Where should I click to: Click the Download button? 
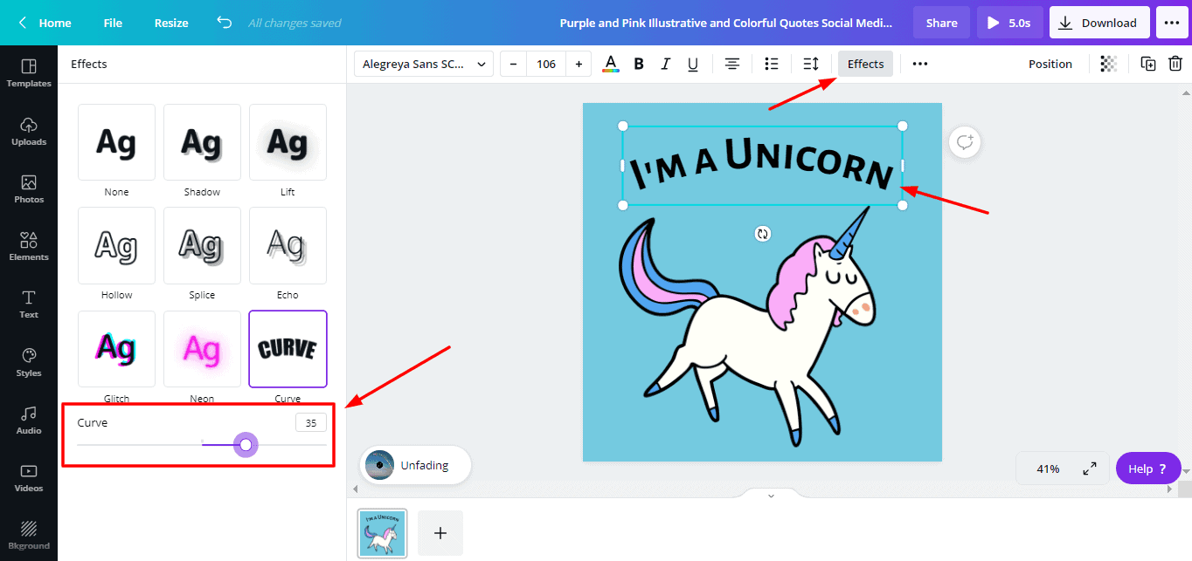1098,23
